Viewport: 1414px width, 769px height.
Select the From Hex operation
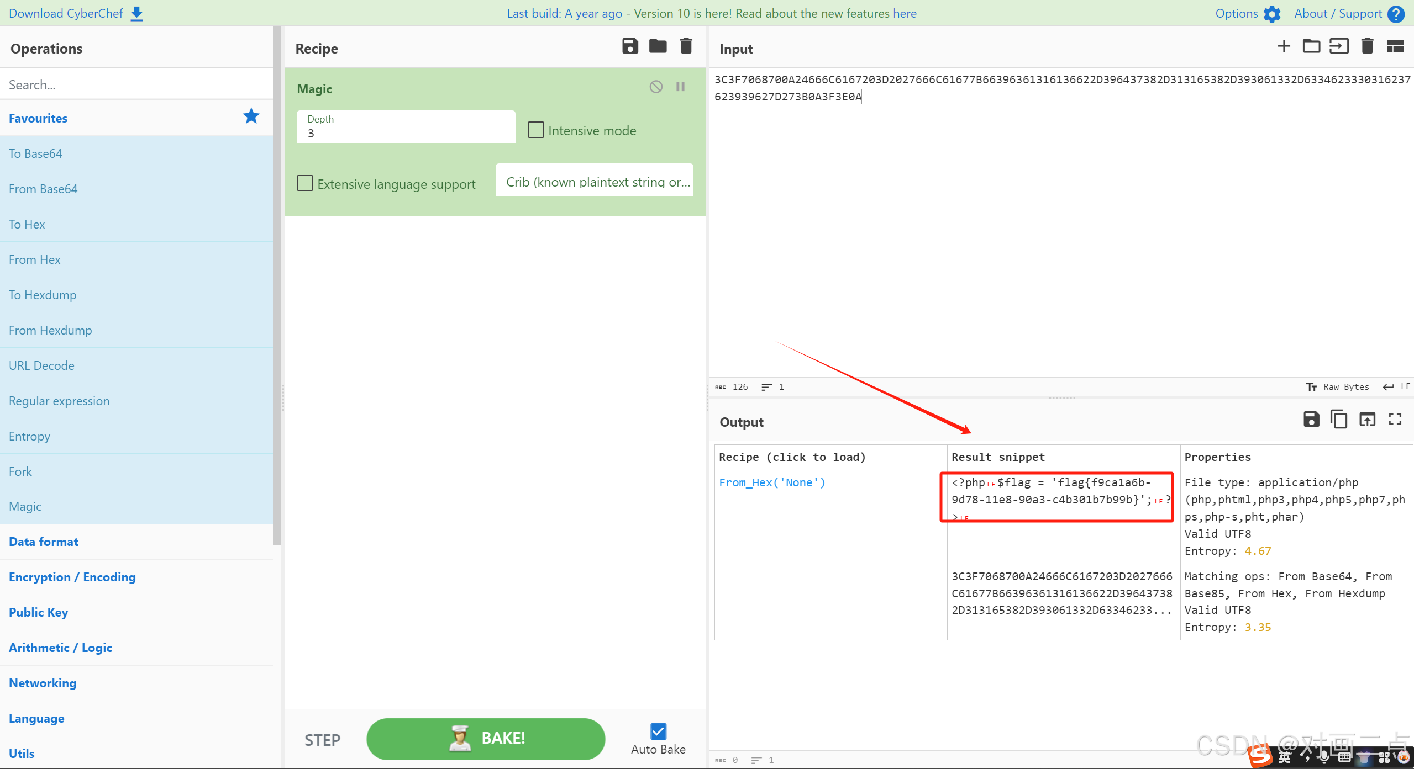coord(136,259)
